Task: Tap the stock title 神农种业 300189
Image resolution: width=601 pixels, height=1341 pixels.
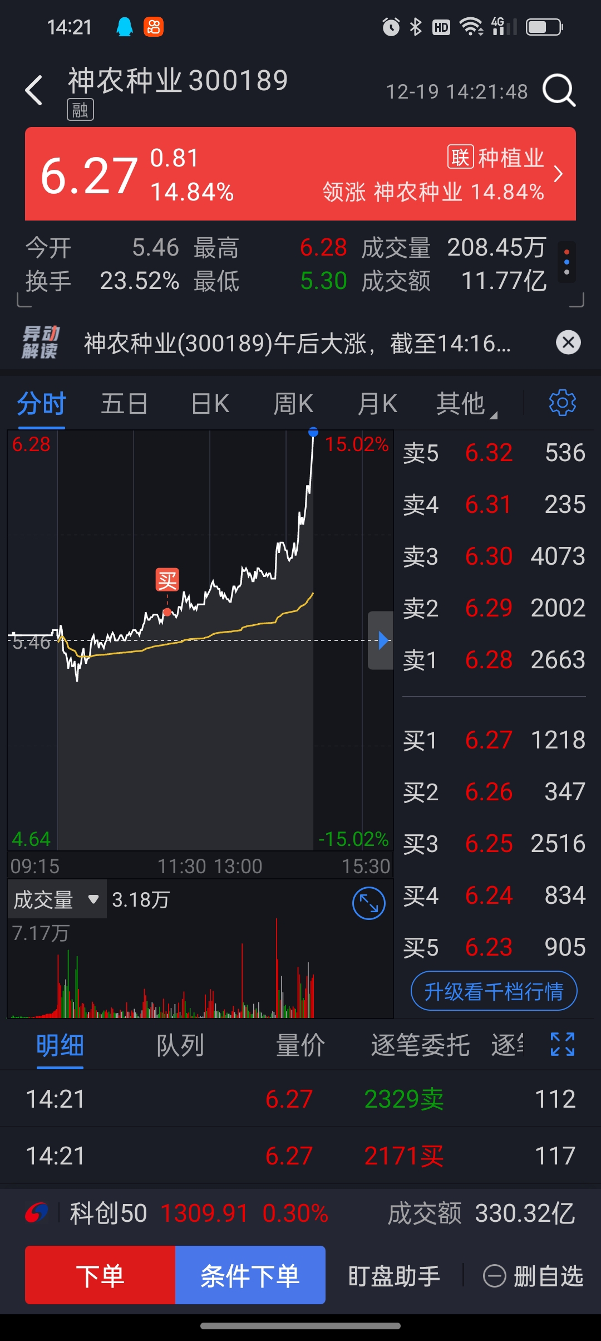Action: (178, 80)
